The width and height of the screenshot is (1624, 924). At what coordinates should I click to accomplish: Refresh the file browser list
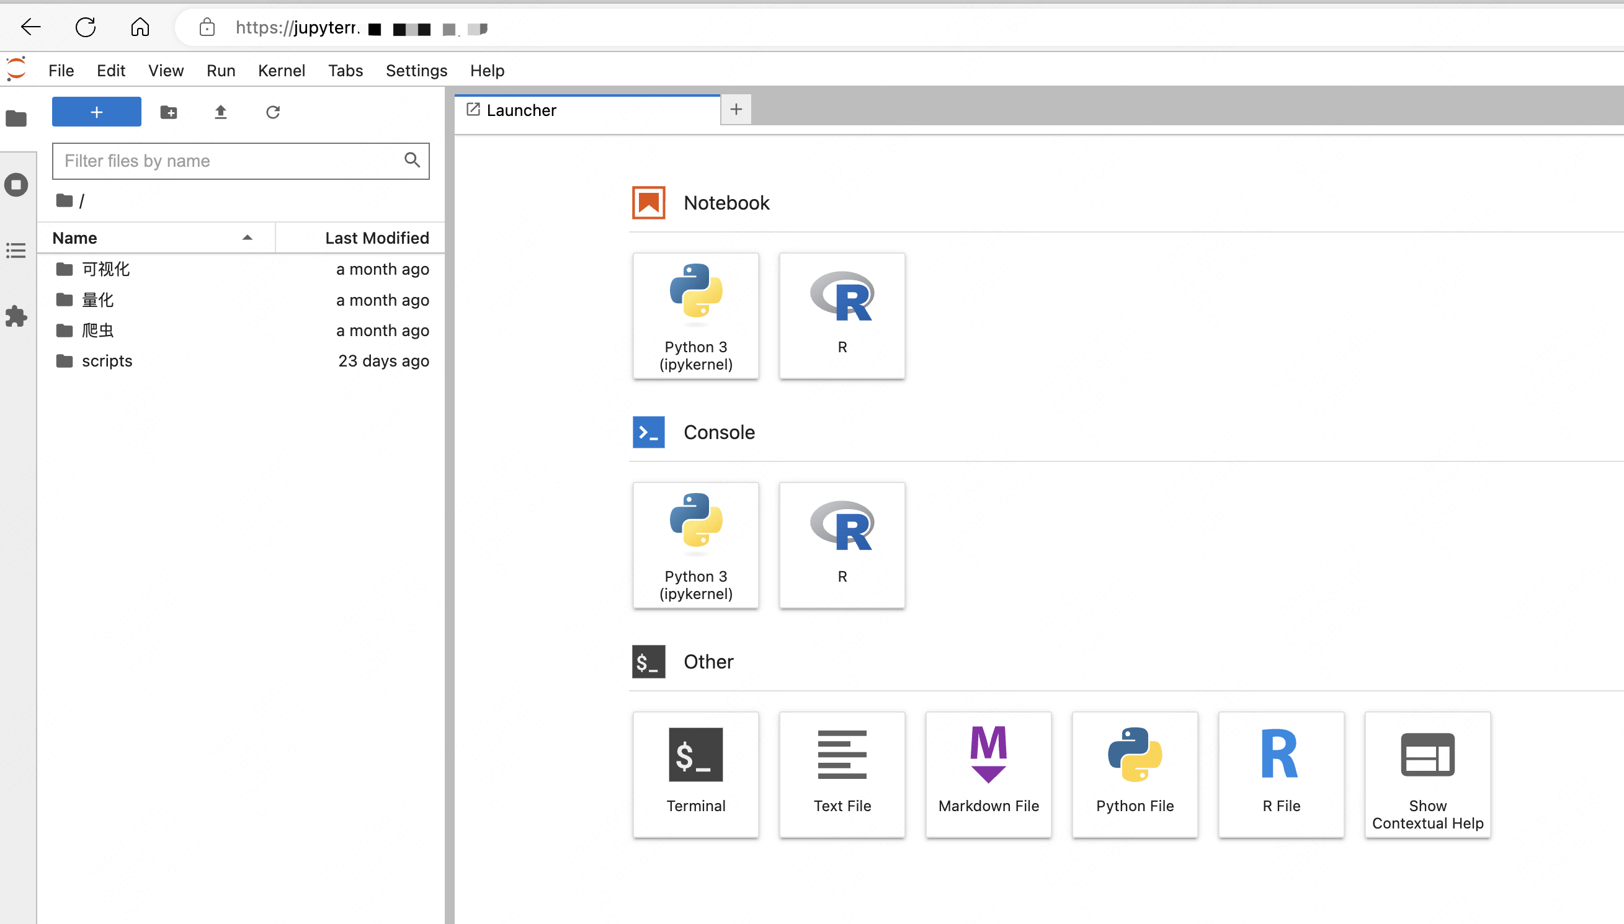(x=273, y=112)
